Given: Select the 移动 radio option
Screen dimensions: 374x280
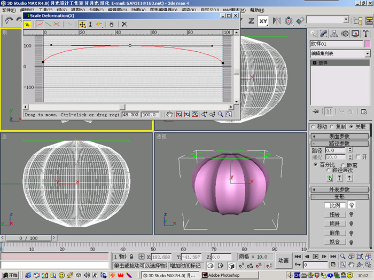Looking at the screenshot, I should [314, 127].
